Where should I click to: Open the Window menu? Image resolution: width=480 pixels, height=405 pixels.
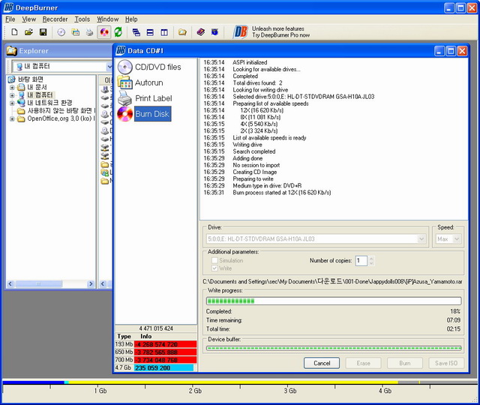point(108,19)
